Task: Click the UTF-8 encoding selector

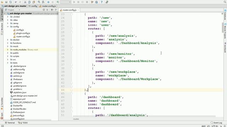Action: click(215, 126)
